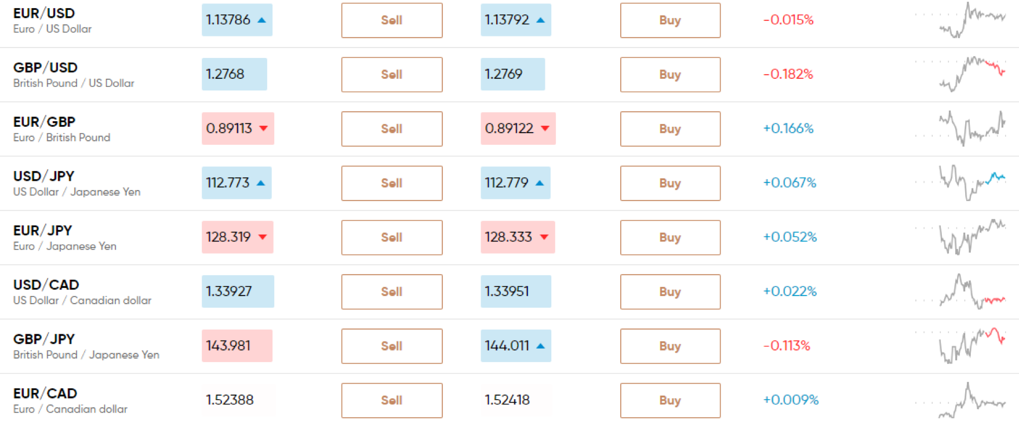Viewport: 1019px width, 427px height.
Task: Click the up arrow beside 1.13786
Action: 261,20
